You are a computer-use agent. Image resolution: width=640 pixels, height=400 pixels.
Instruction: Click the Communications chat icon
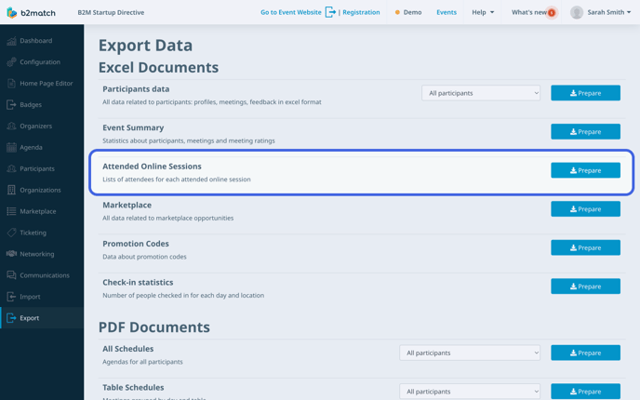pyautogui.click(x=11, y=275)
